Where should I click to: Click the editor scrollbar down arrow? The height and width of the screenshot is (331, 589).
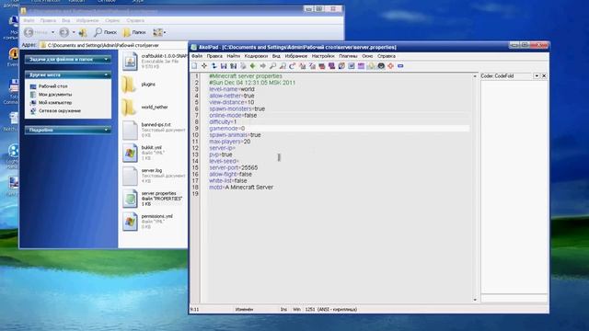475,300
